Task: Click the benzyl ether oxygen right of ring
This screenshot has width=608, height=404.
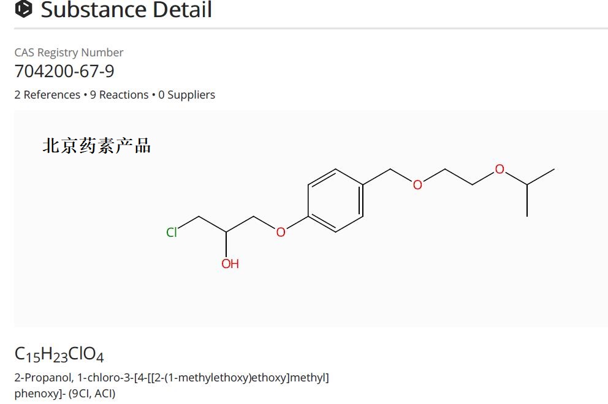Action: coord(417,185)
